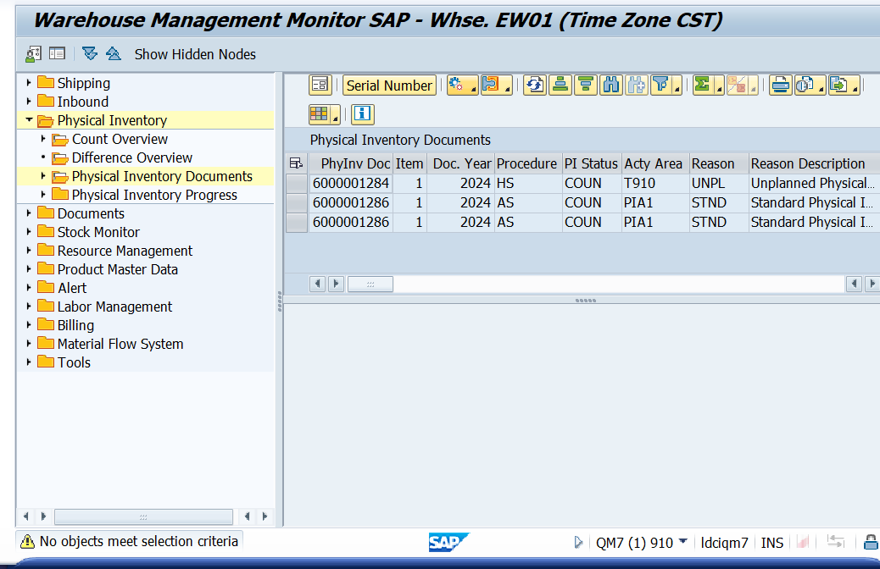Click the UNPL reason cell
The height and width of the screenshot is (569, 880).
[719, 183]
